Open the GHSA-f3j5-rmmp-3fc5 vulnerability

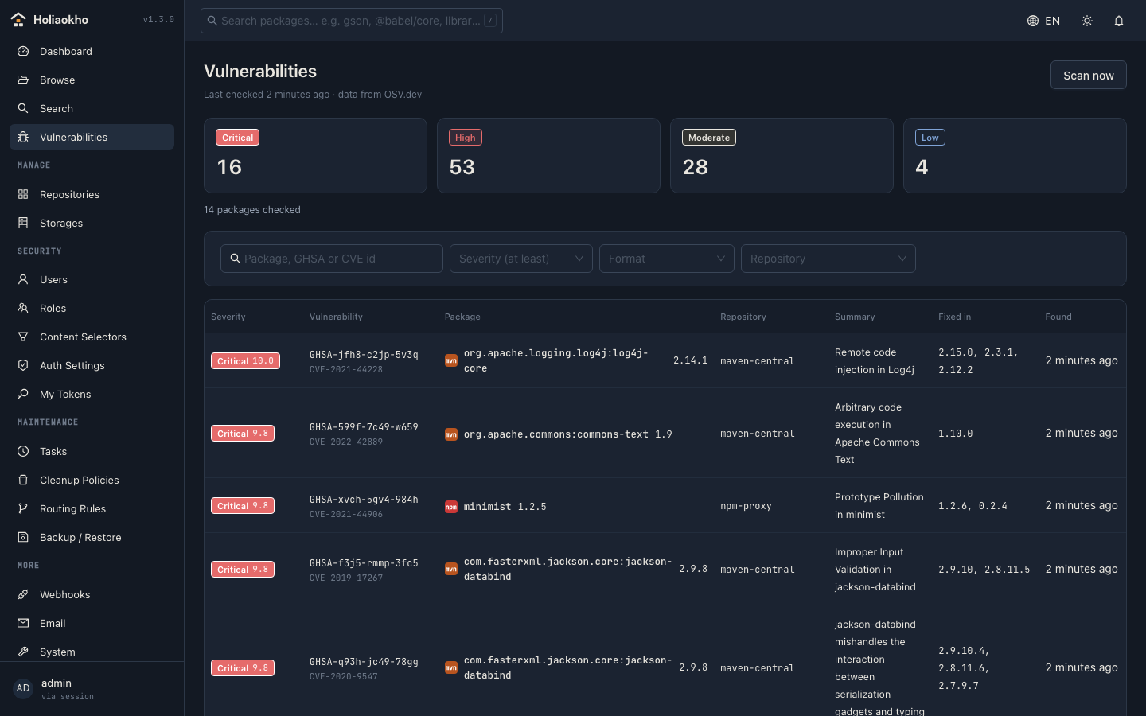tap(364, 563)
